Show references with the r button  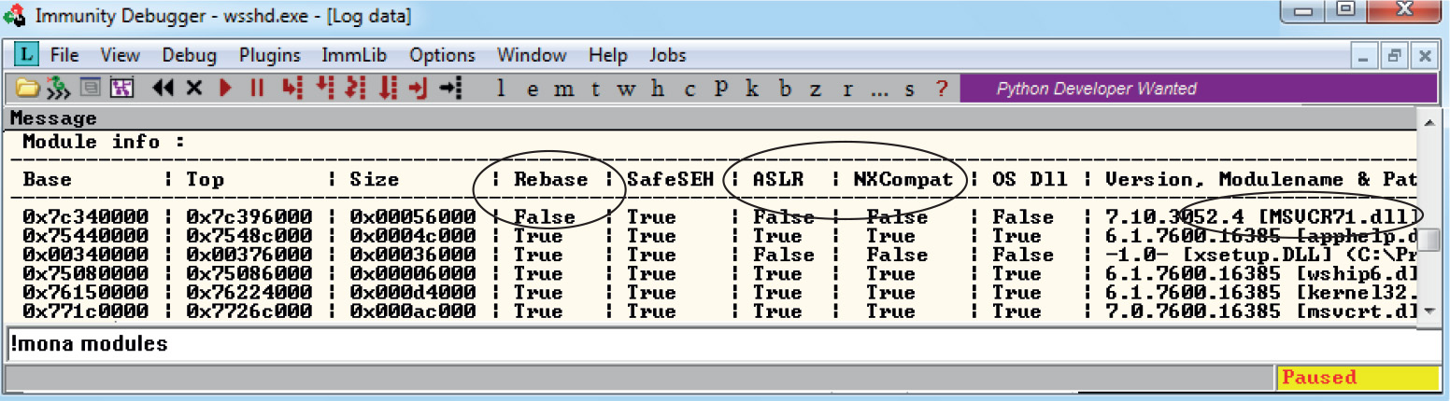847,90
